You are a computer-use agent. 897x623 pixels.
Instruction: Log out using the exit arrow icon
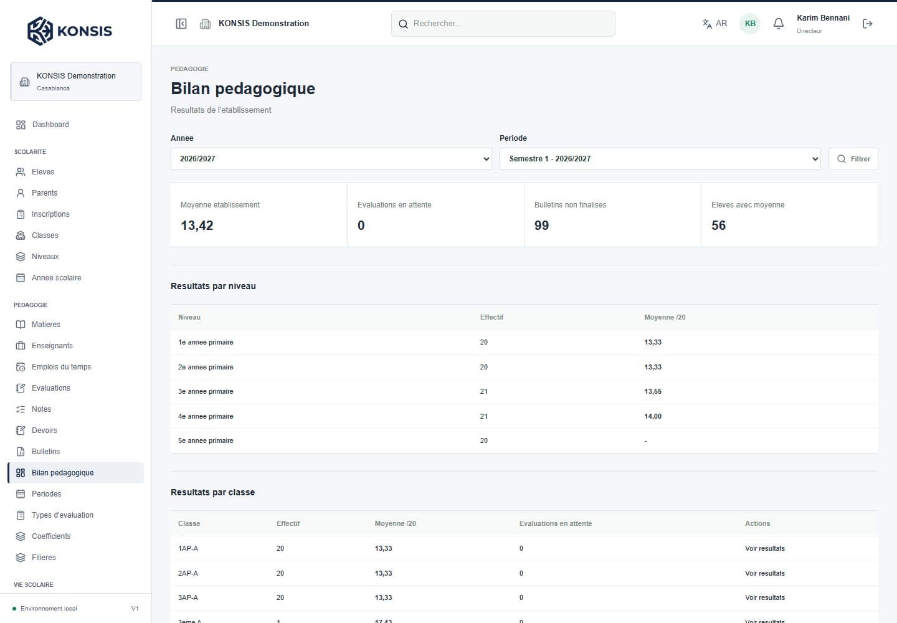tap(867, 24)
